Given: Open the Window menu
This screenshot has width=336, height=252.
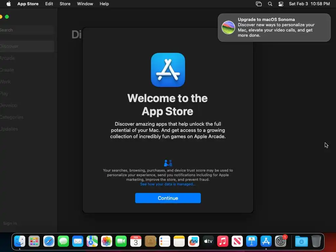Looking at the screenshot, I should coord(85,4).
